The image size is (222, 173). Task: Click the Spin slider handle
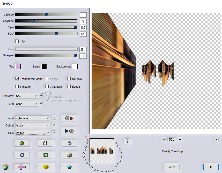[x=76, y=27]
